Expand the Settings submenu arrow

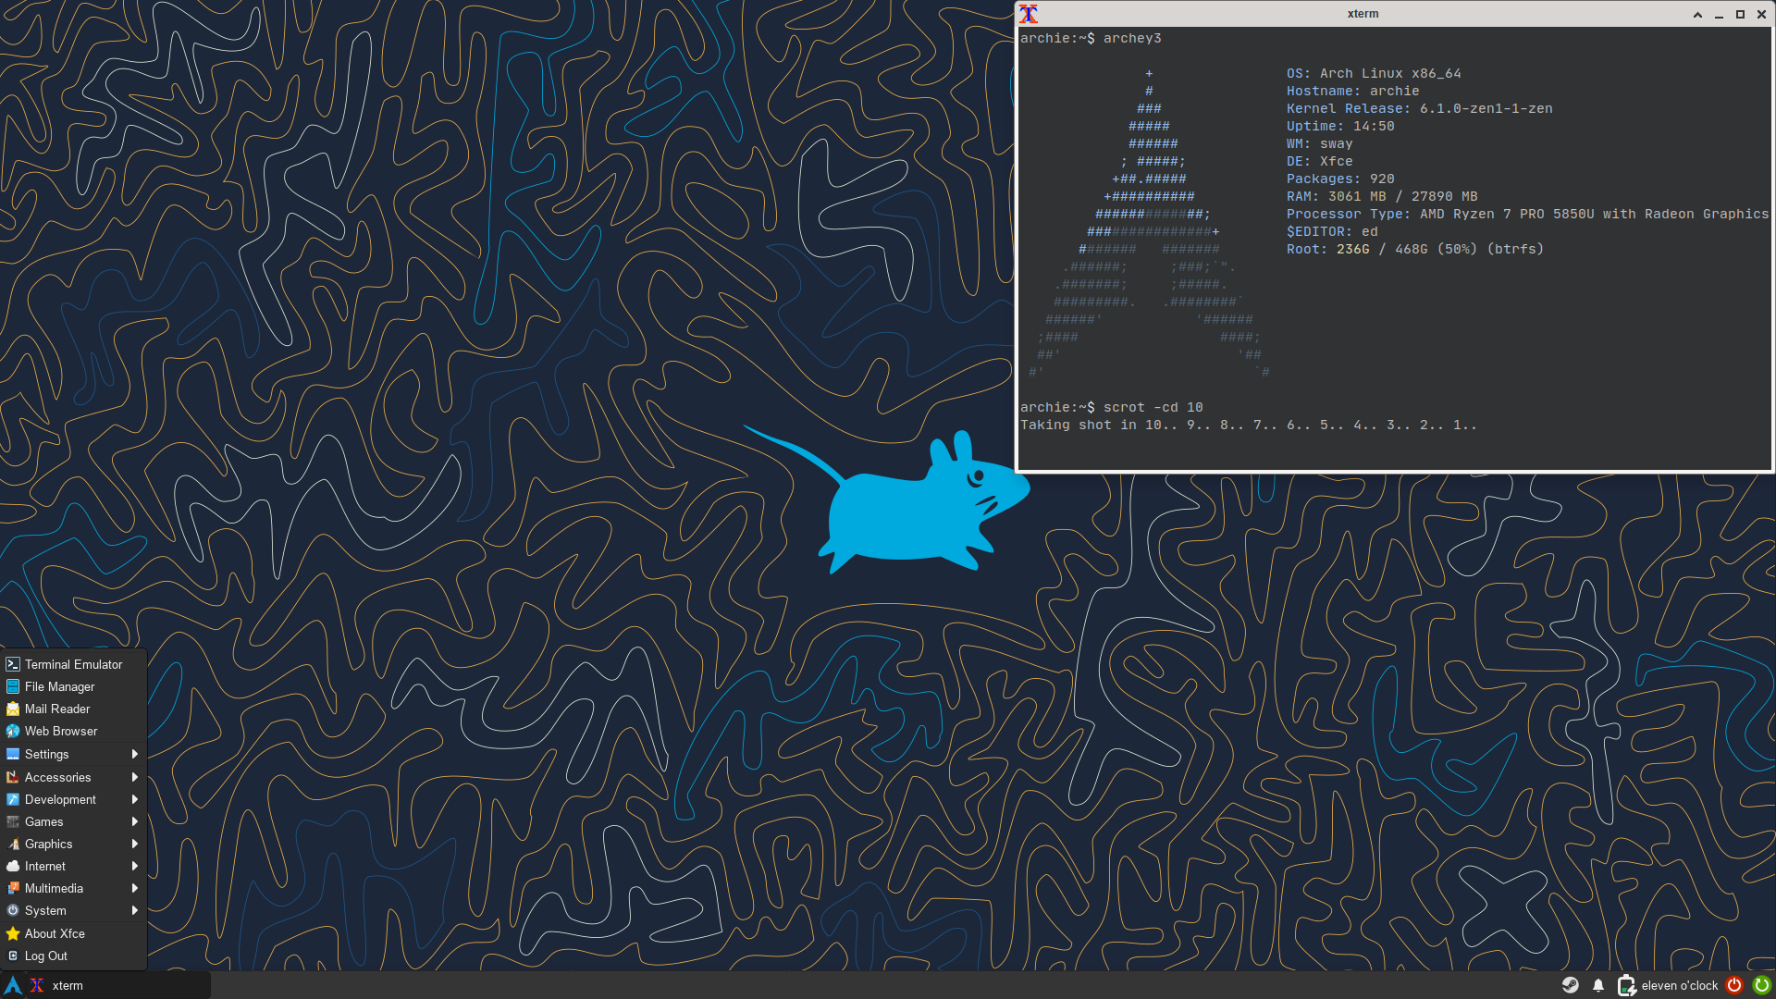click(135, 754)
